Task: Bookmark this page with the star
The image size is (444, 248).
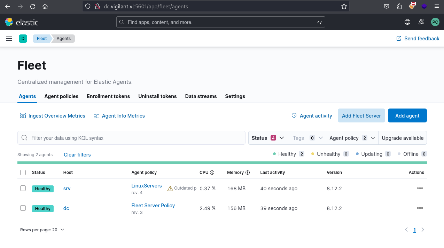Action: click(x=344, y=6)
